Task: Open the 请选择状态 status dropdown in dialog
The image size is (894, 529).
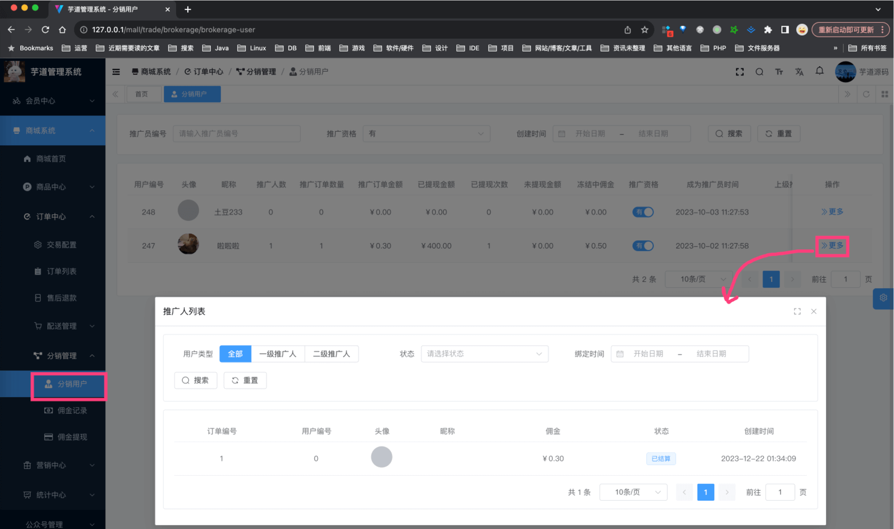Action: coord(484,354)
